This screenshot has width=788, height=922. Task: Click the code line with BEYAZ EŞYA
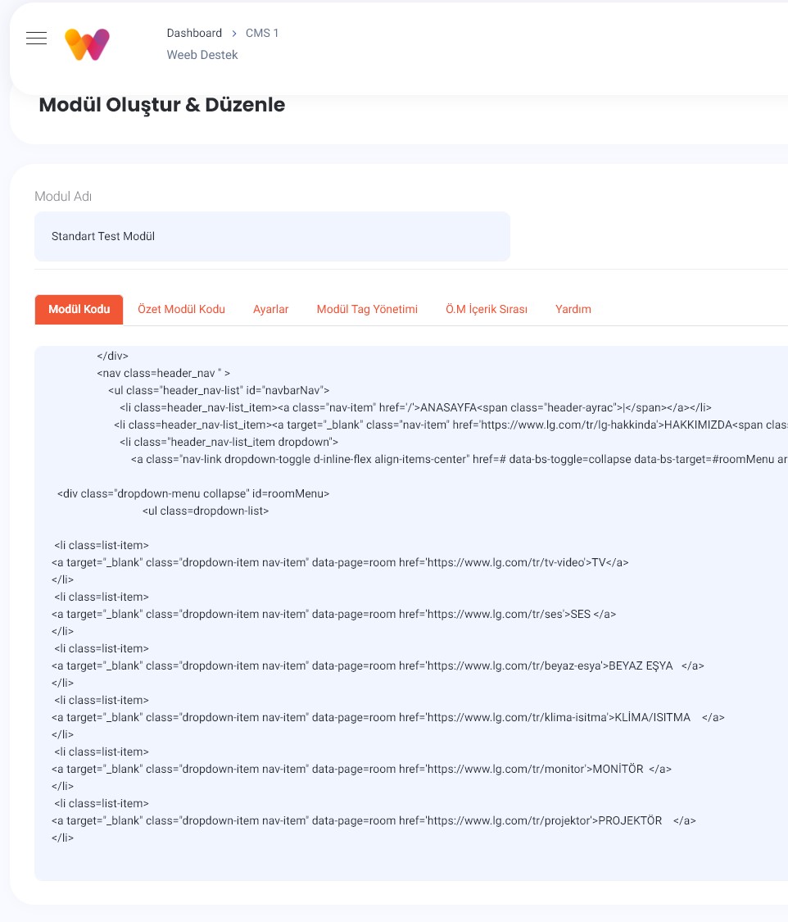click(x=377, y=666)
